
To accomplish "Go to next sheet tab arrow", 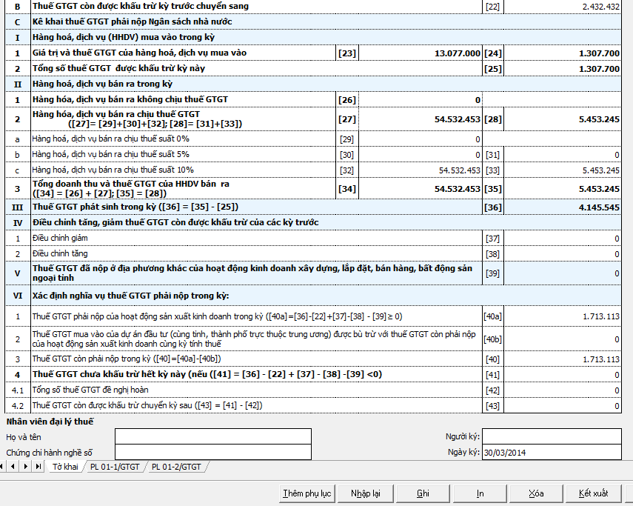I will click(25, 467).
